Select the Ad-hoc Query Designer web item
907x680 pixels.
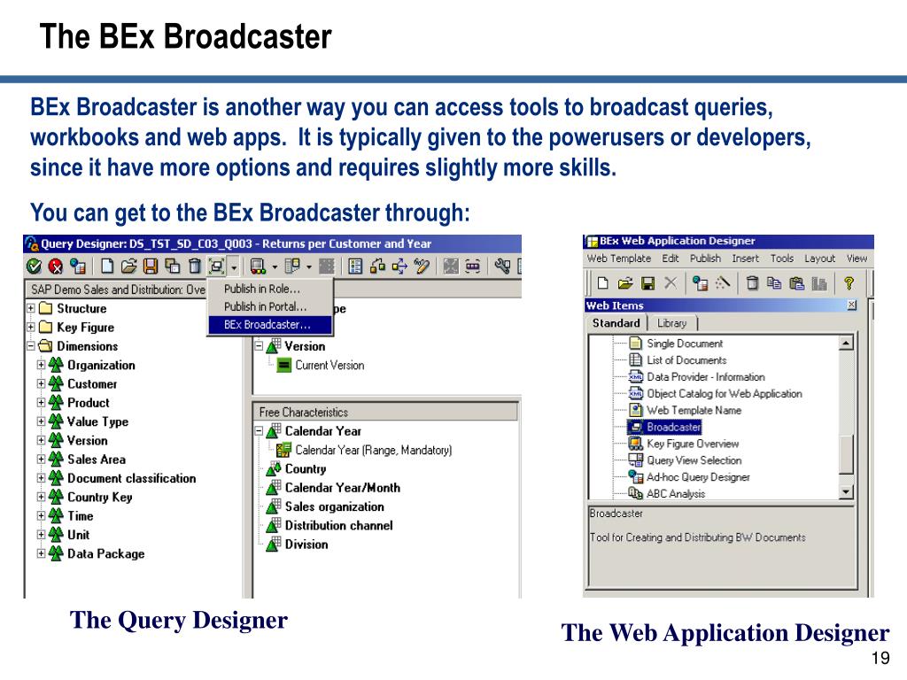[x=689, y=477]
